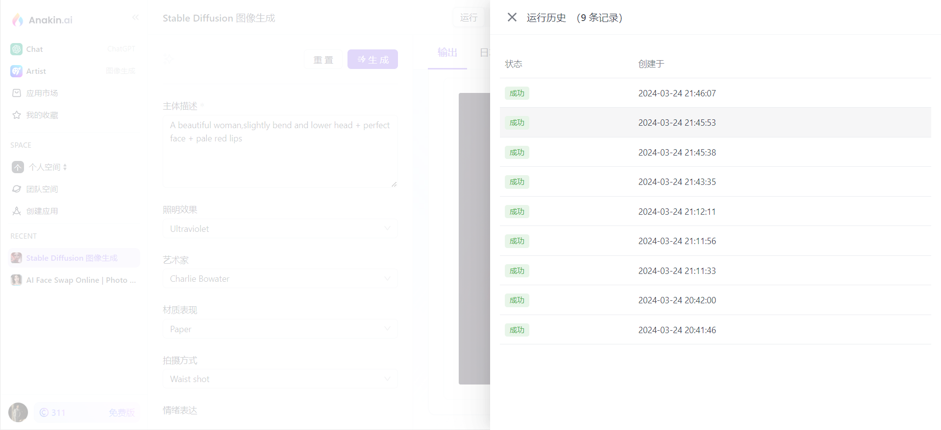The height and width of the screenshot is (430, 941).
Task: Select the history record 2024-03-24 21:11:56
Action: pyautogui.click(x=715, y=241)
